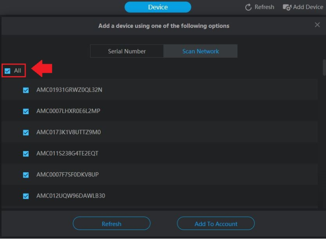Deselect the AMC0173K1V8UTTZ9M0 checkbox
The height and width of the screenshot is (239, 326).
pyautogui.click(x=26, y=133)
